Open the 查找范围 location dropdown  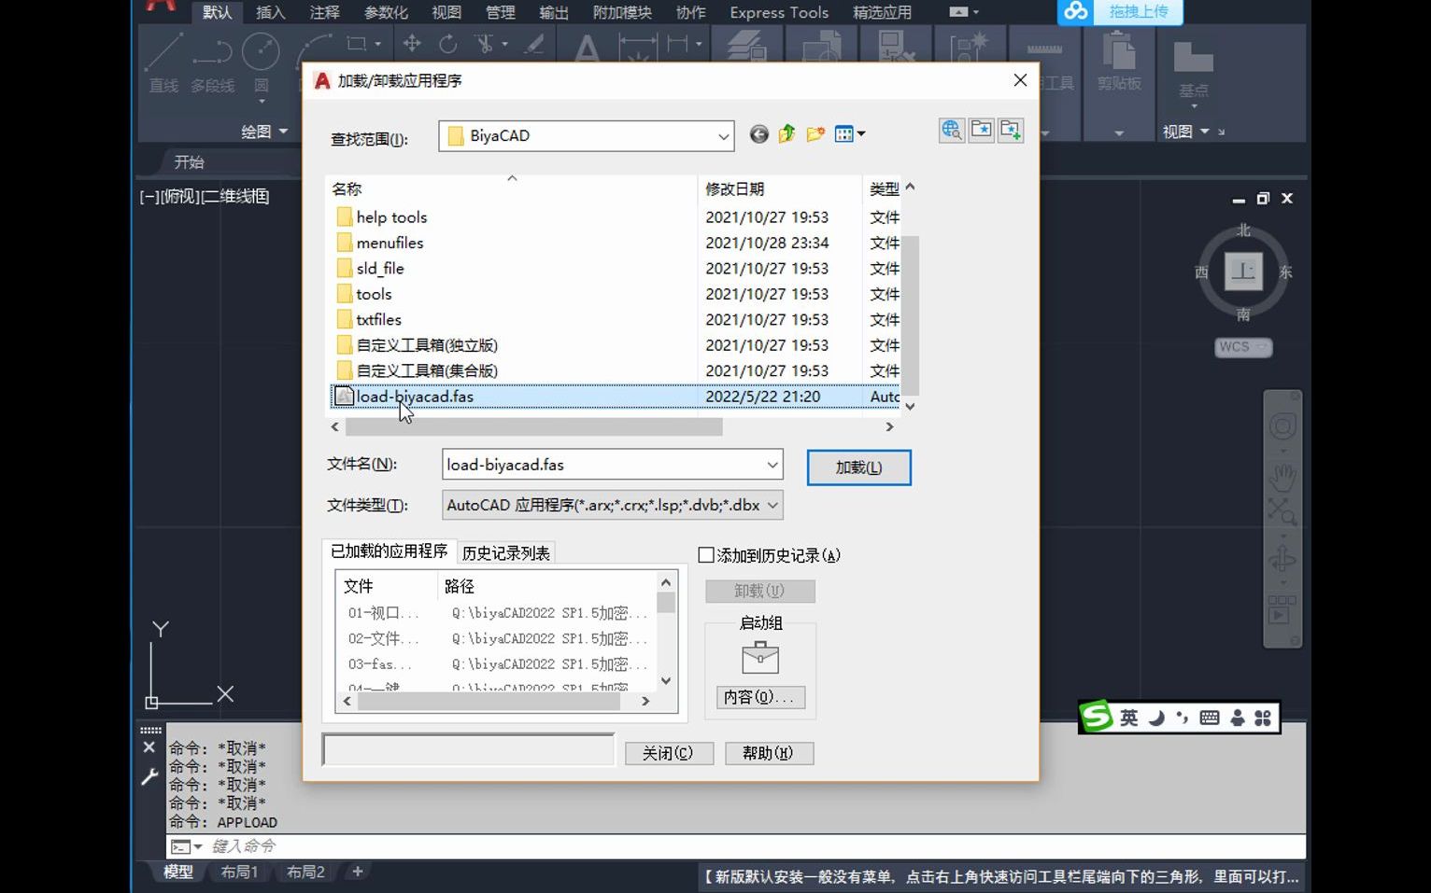click(x=722, y=135)
